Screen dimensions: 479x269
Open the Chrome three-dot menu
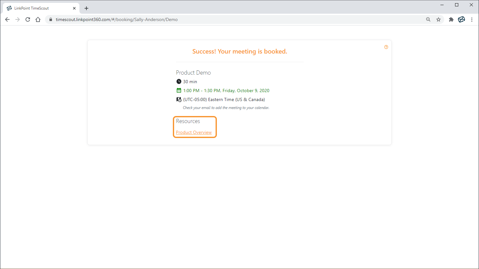472,19
